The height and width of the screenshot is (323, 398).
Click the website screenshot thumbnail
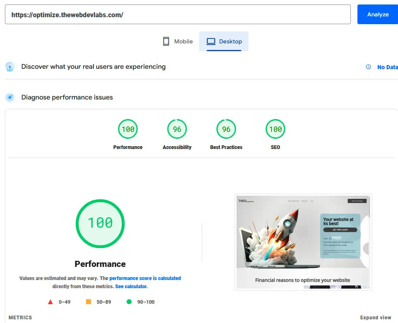pyautogui.click(x=303, y=242)
